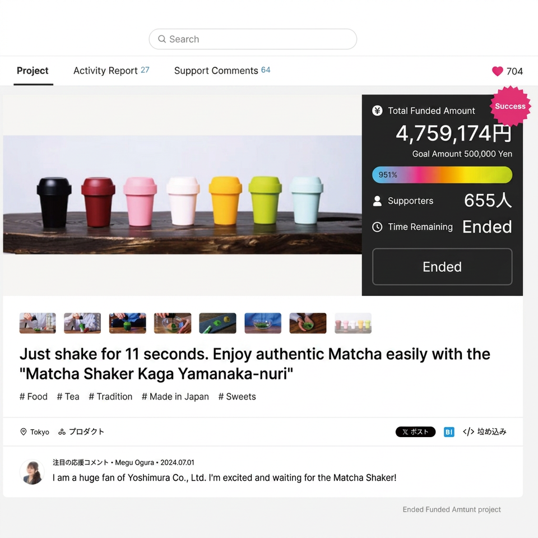
Task: Click the 注目の応援コメント label
Action: pyautogui.click(x=81, y=462)
